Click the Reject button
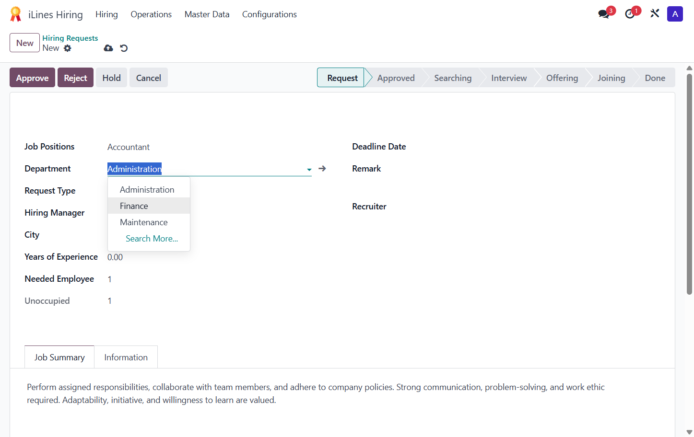The image size is (694, 437). (75, 78)
